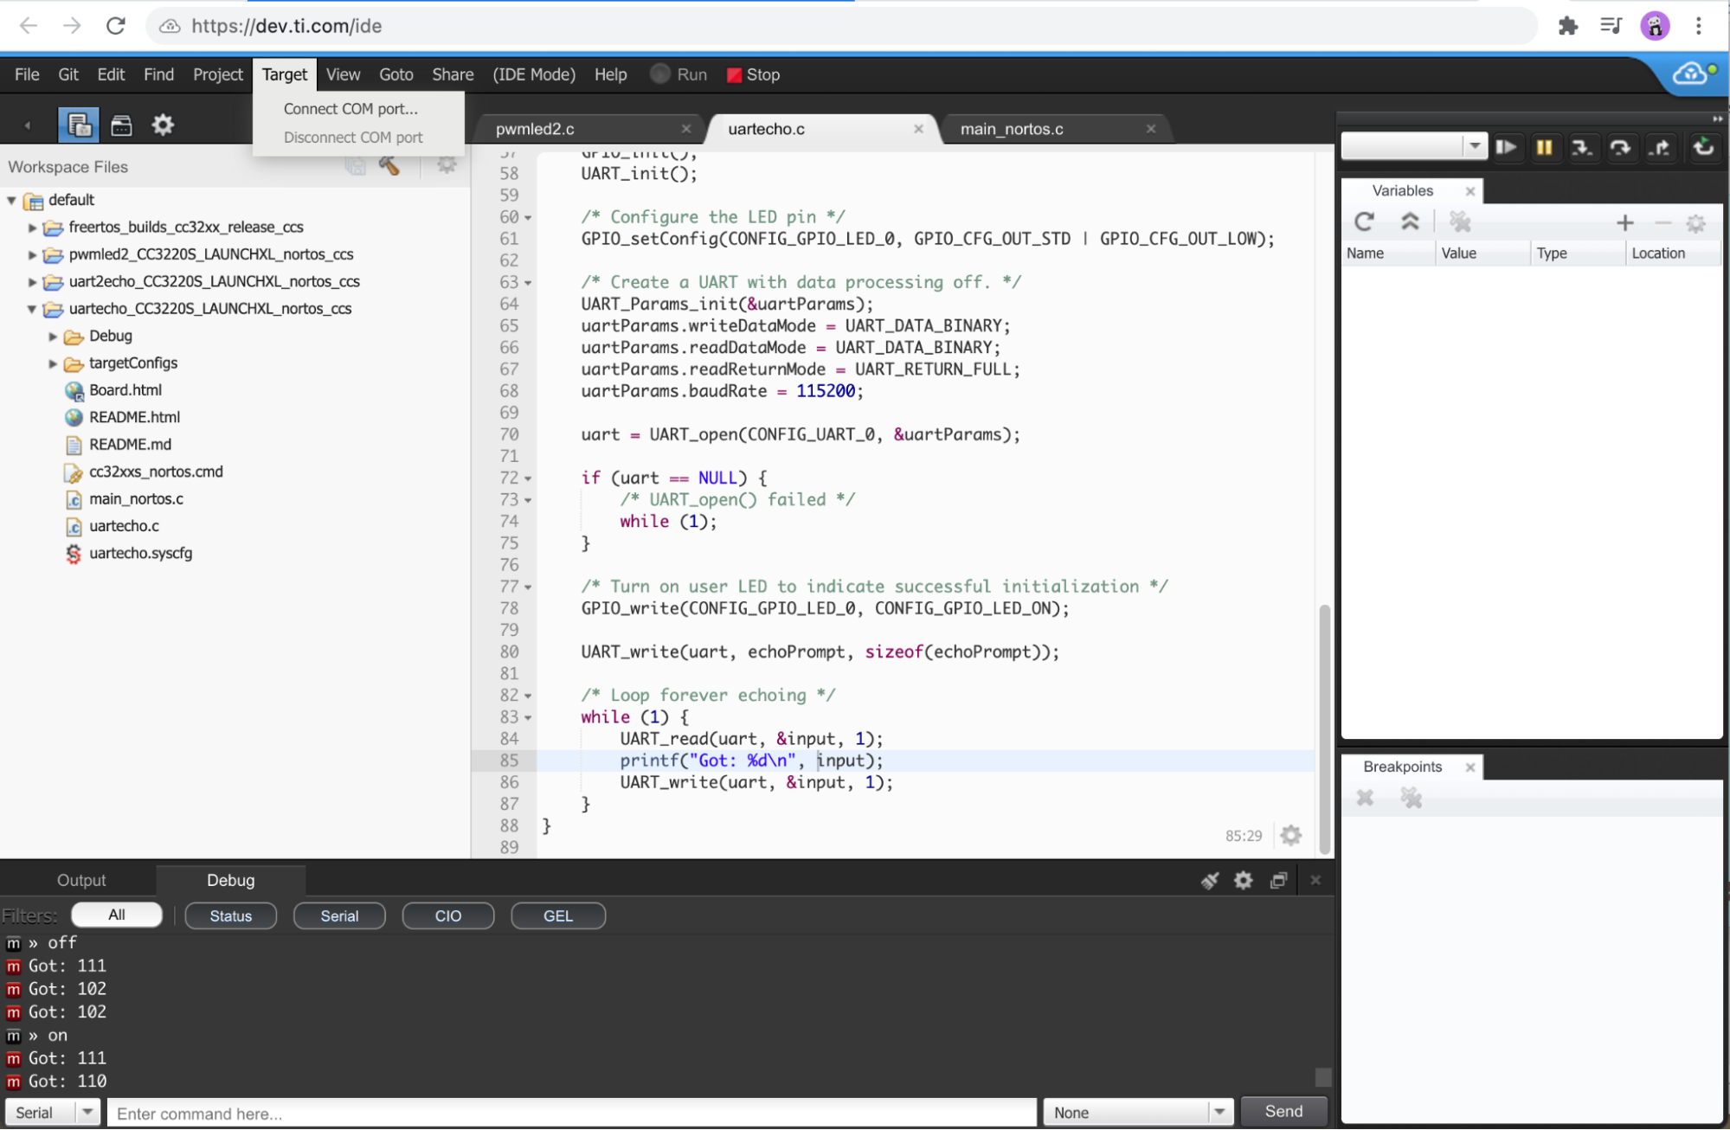The height and width of the screenshot is (1130, 1730).
Task: Click the Step Into debug icon
Action: [x=1582, y=147]
